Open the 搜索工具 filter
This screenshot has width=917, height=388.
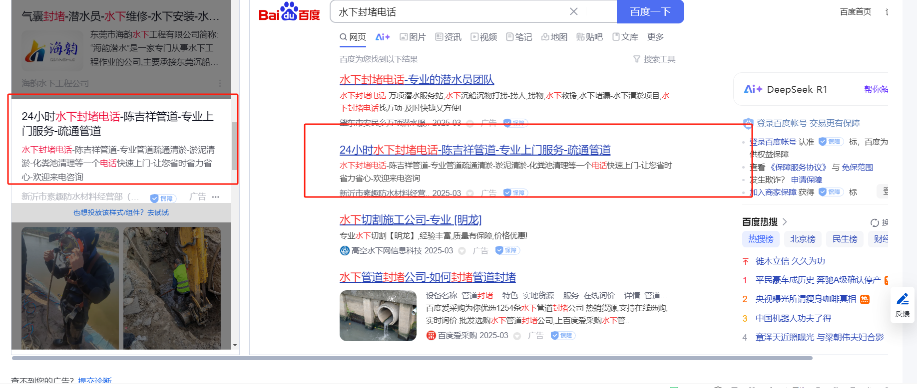(654, 59)
